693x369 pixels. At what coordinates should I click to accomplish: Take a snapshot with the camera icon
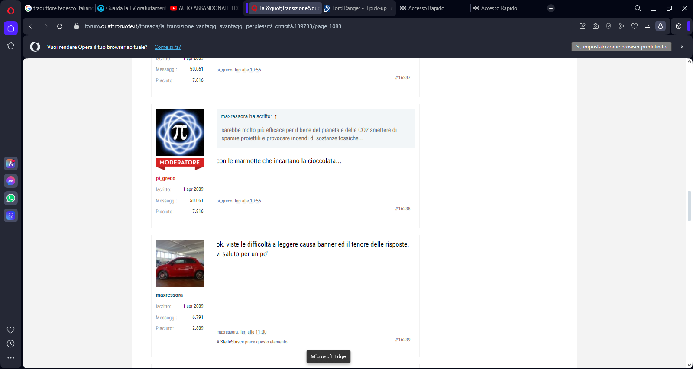click(596, 26)
